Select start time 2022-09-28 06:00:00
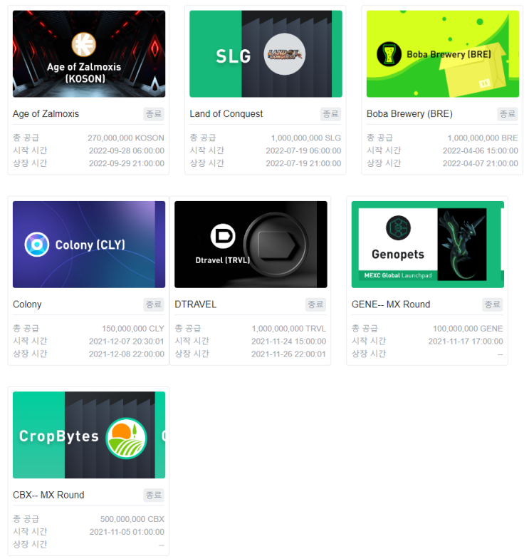Image resolution: width=529 pixels, height=559 pixels. coord(127,151)
